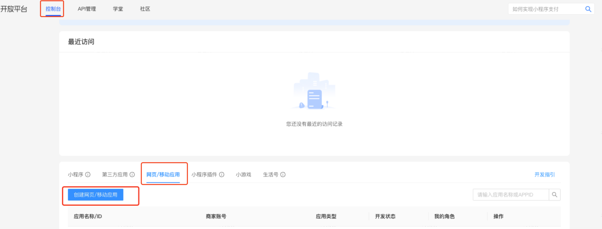The width and height of the screenshot is (602, 229).
Task: Click info icon next to 小程序插件
Action: pos(222,175)
